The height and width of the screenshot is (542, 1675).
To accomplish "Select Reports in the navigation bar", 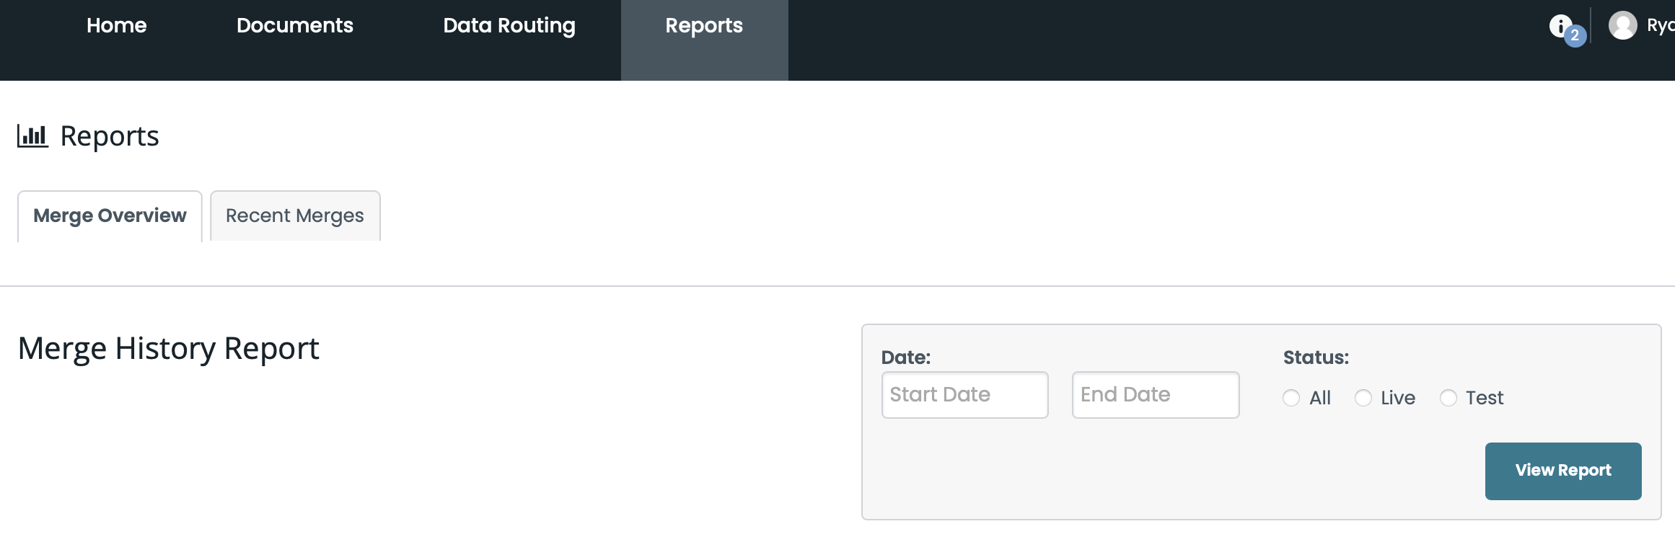I will [x=703, y=25].
